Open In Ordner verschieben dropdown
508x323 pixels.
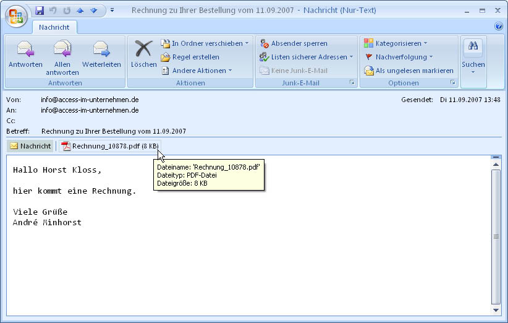[205, 43]
